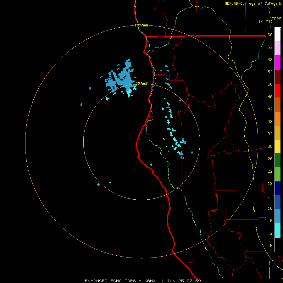Click the '66' legend value
The height and width of the screenshot is (283, 283).
[270, 35]
